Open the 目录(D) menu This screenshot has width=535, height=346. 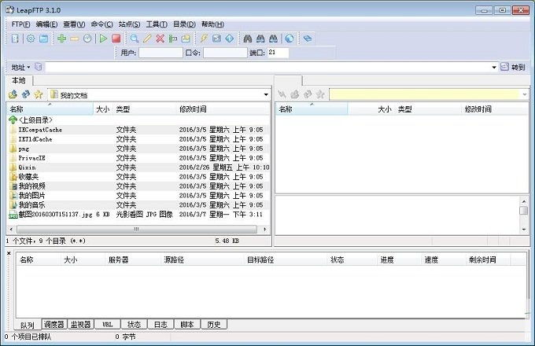184,24
